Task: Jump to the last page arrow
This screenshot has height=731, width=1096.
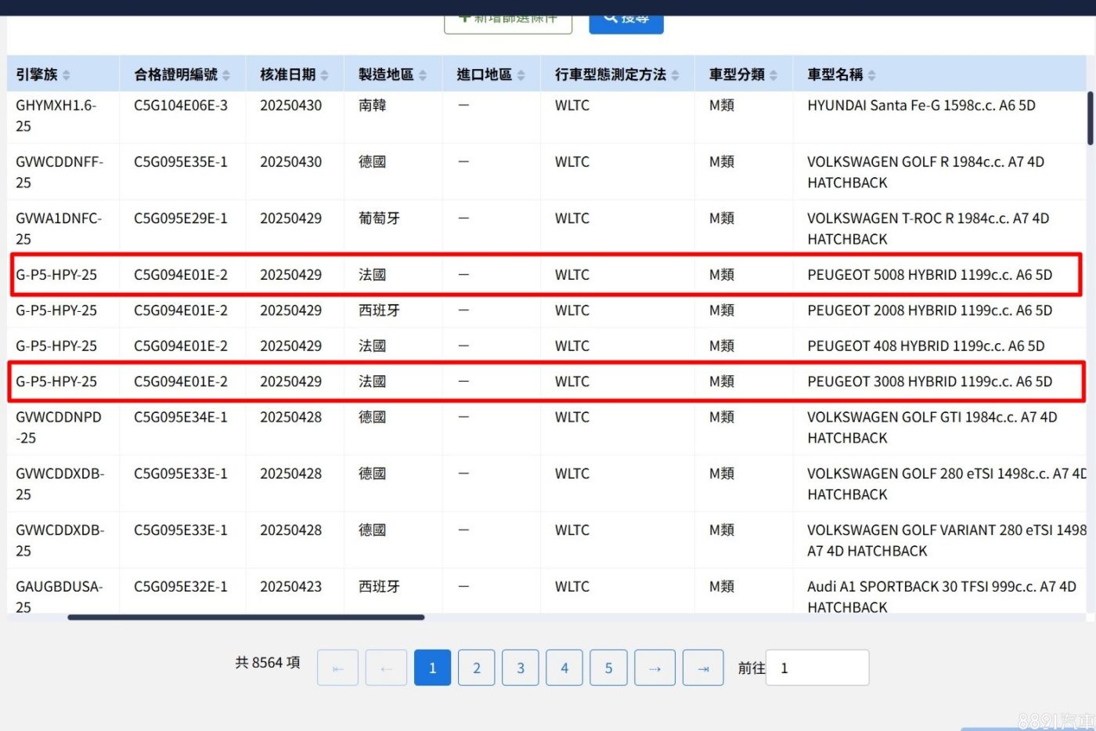Action: [x=703, y=668]
